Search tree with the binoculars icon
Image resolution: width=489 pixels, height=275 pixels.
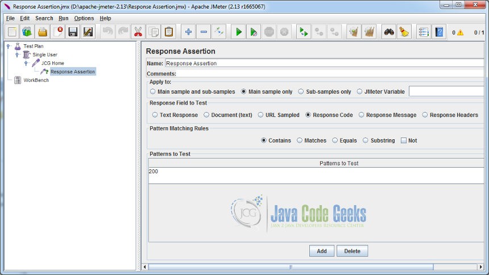pos(389,32)
